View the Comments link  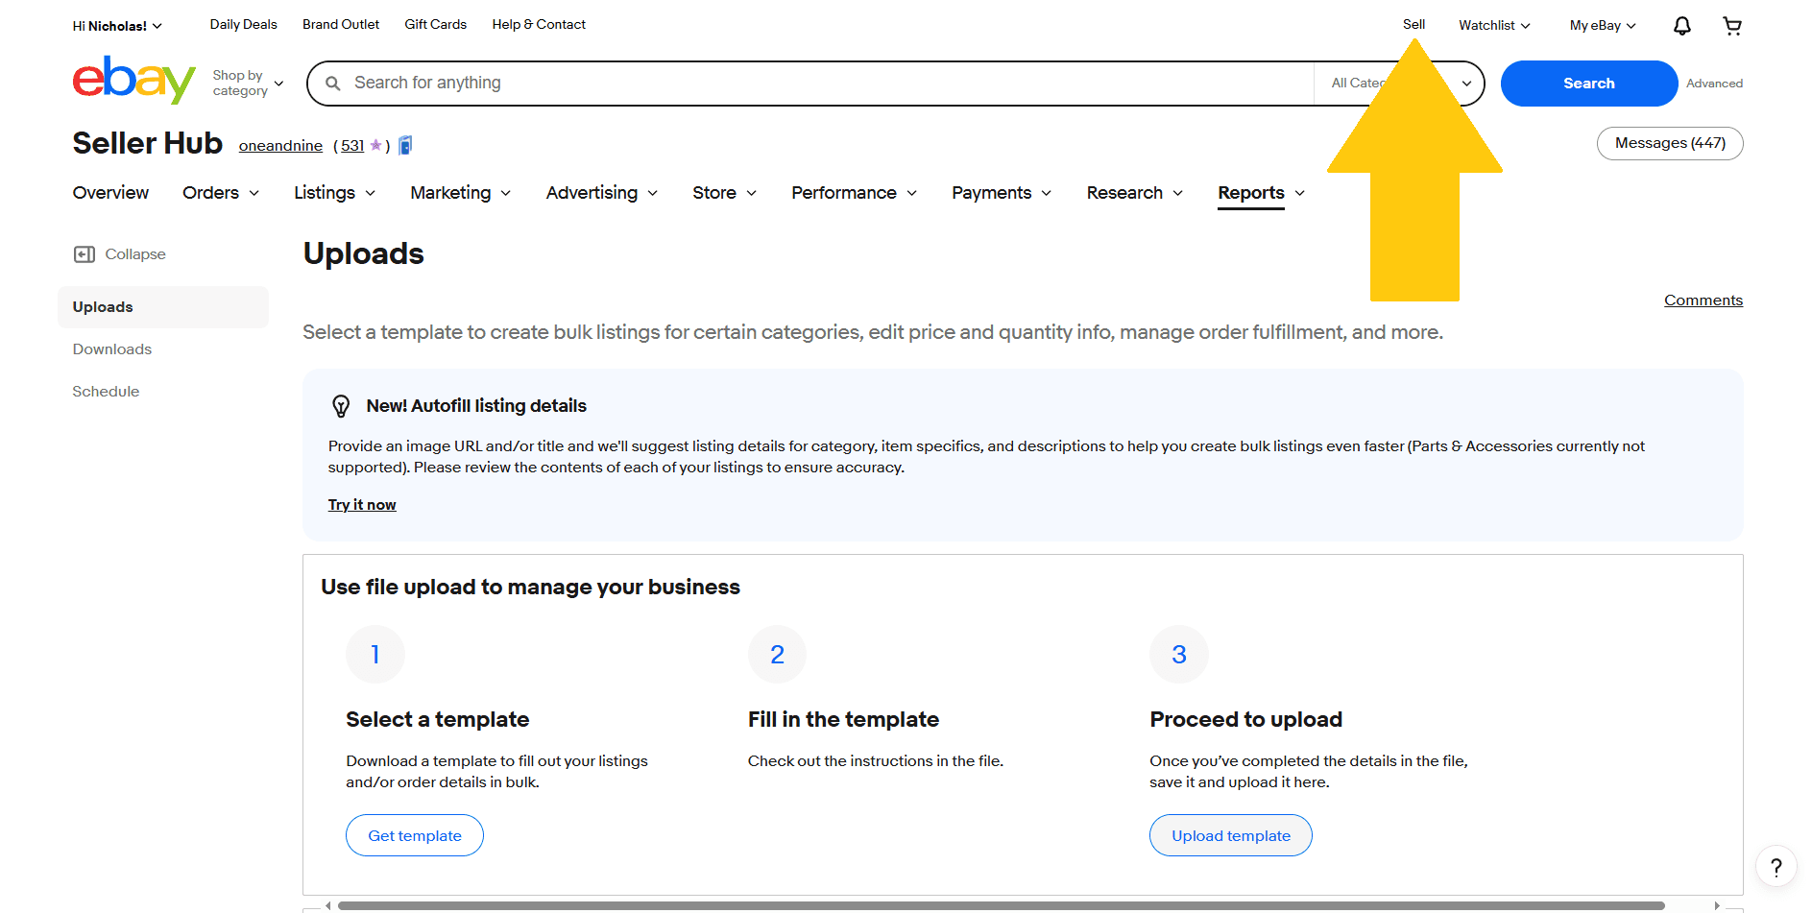click(x=1703, y=300)
